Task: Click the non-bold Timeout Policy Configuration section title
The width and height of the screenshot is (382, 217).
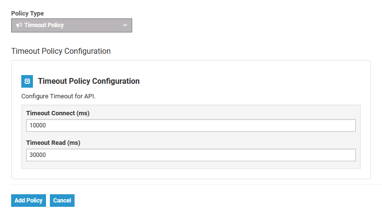Action: coord(61,51)
